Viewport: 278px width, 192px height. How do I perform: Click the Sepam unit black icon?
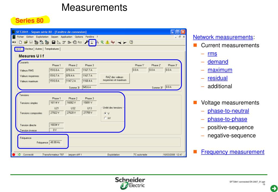54,42
